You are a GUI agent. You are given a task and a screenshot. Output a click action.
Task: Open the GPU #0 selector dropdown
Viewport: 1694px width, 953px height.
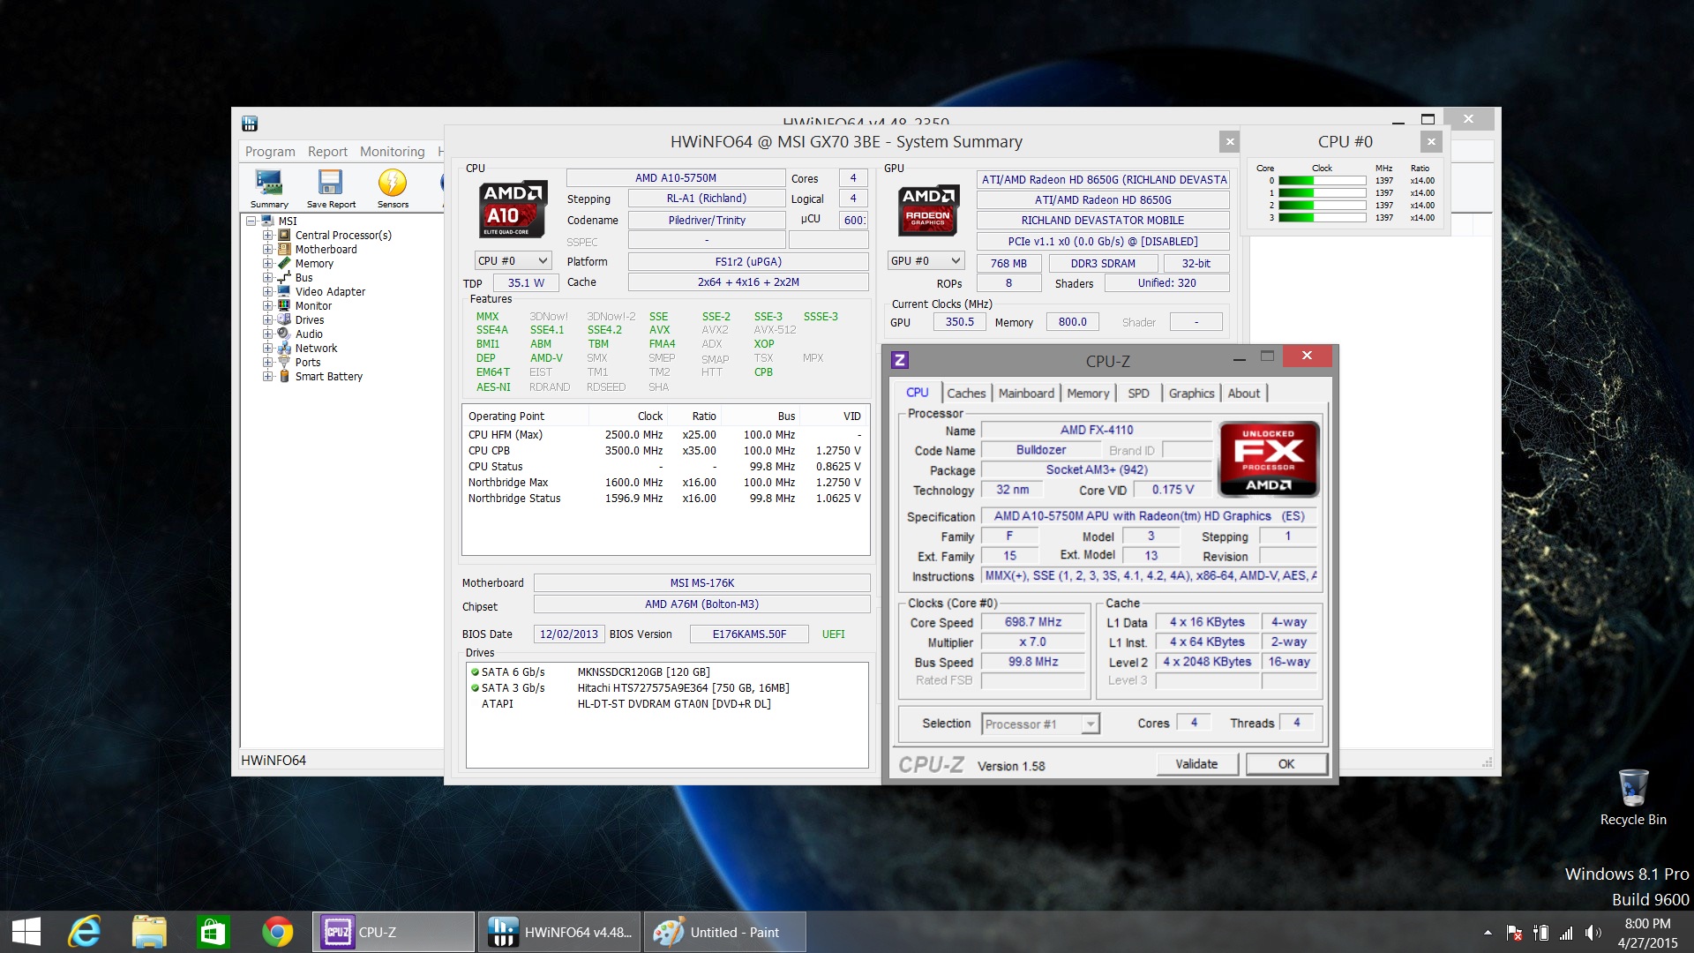(x=926, y=260)
